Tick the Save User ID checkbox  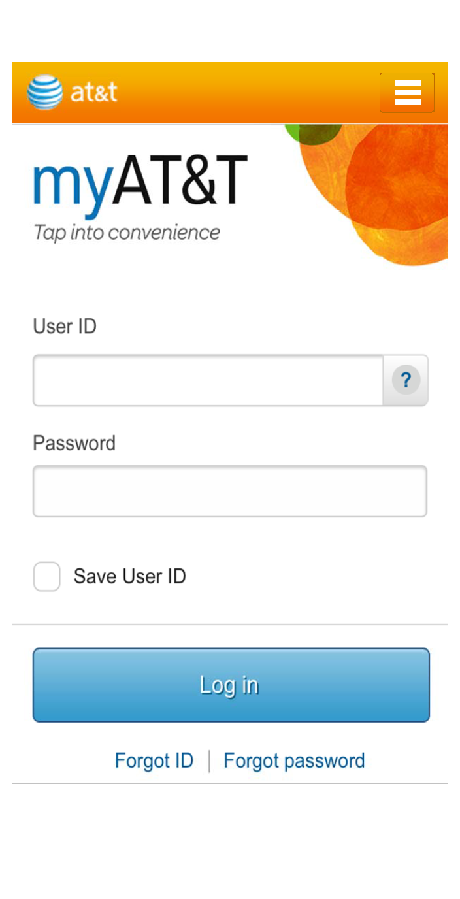[47, 576]
